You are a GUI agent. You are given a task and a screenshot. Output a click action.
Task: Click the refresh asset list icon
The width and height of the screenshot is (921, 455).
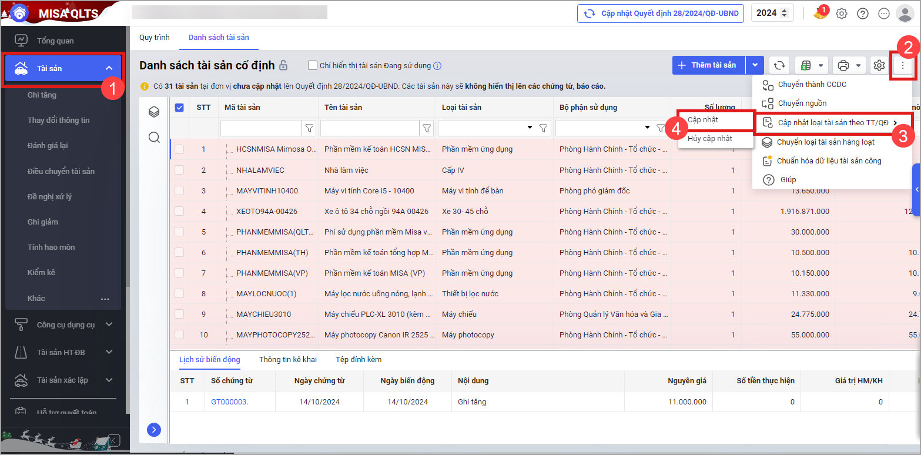tap(779, 65)
